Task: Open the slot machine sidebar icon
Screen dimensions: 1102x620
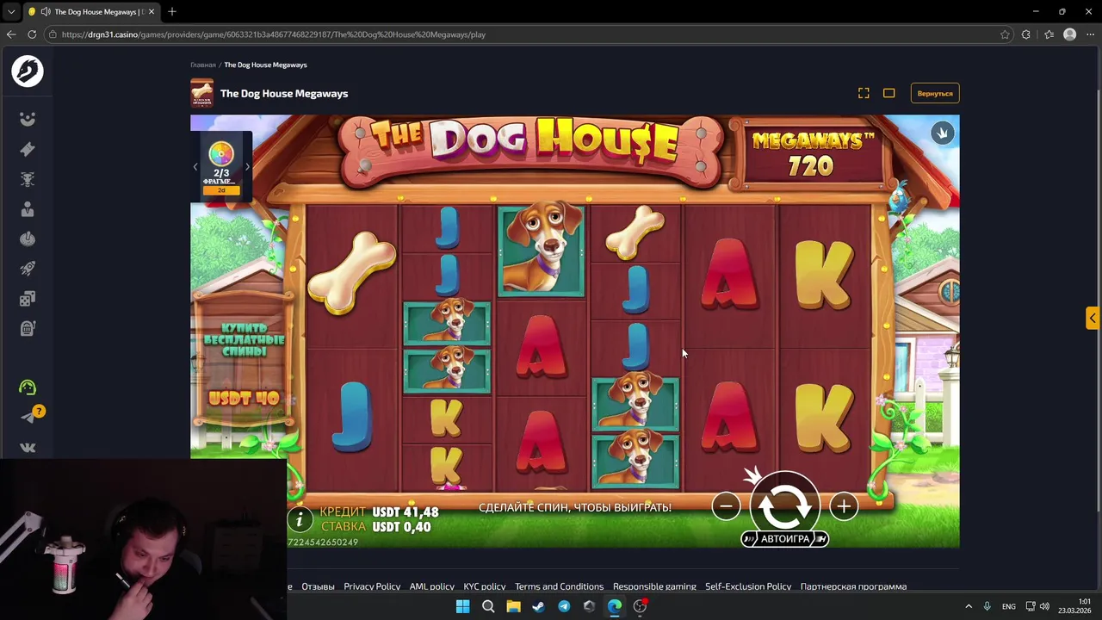Action: click(x=28, y=328)
